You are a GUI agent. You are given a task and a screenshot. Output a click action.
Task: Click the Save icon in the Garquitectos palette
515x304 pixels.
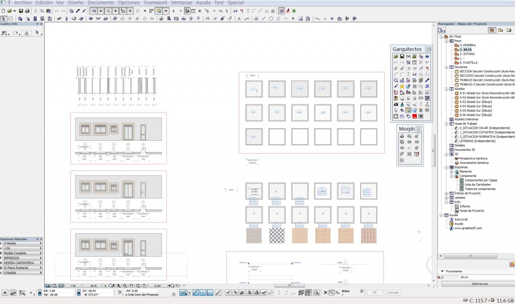[401, 56]
